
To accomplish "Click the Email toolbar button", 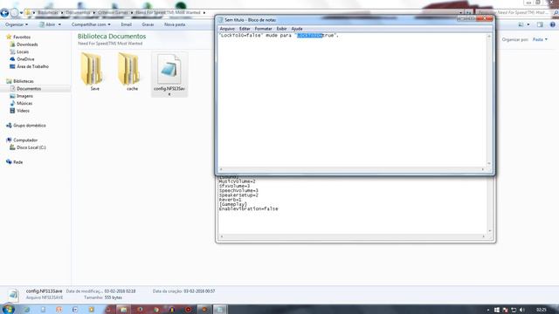I will tap(126, 24).
